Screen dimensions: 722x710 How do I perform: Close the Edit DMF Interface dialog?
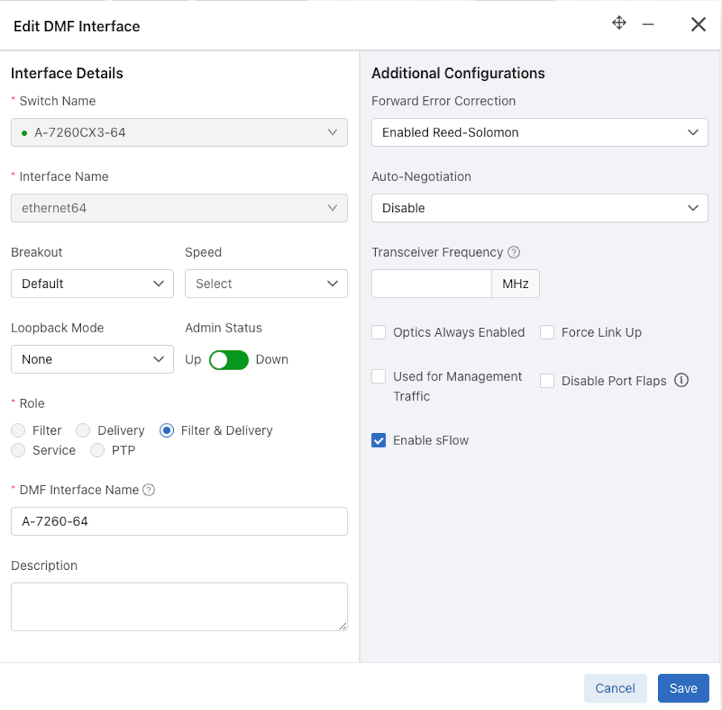tap(698, 24)
